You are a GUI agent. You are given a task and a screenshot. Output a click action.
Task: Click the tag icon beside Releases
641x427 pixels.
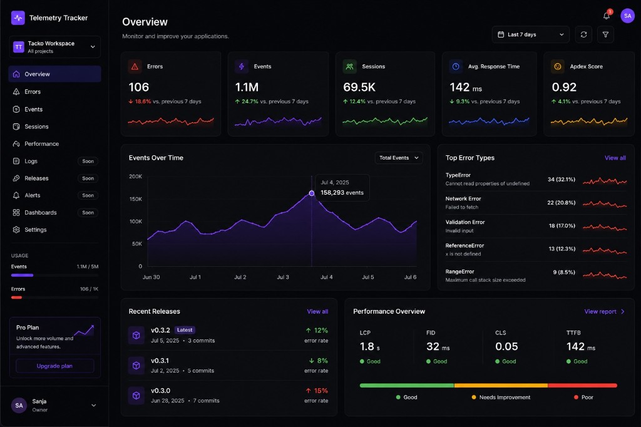pyautogui.click(x=16, y=178)
